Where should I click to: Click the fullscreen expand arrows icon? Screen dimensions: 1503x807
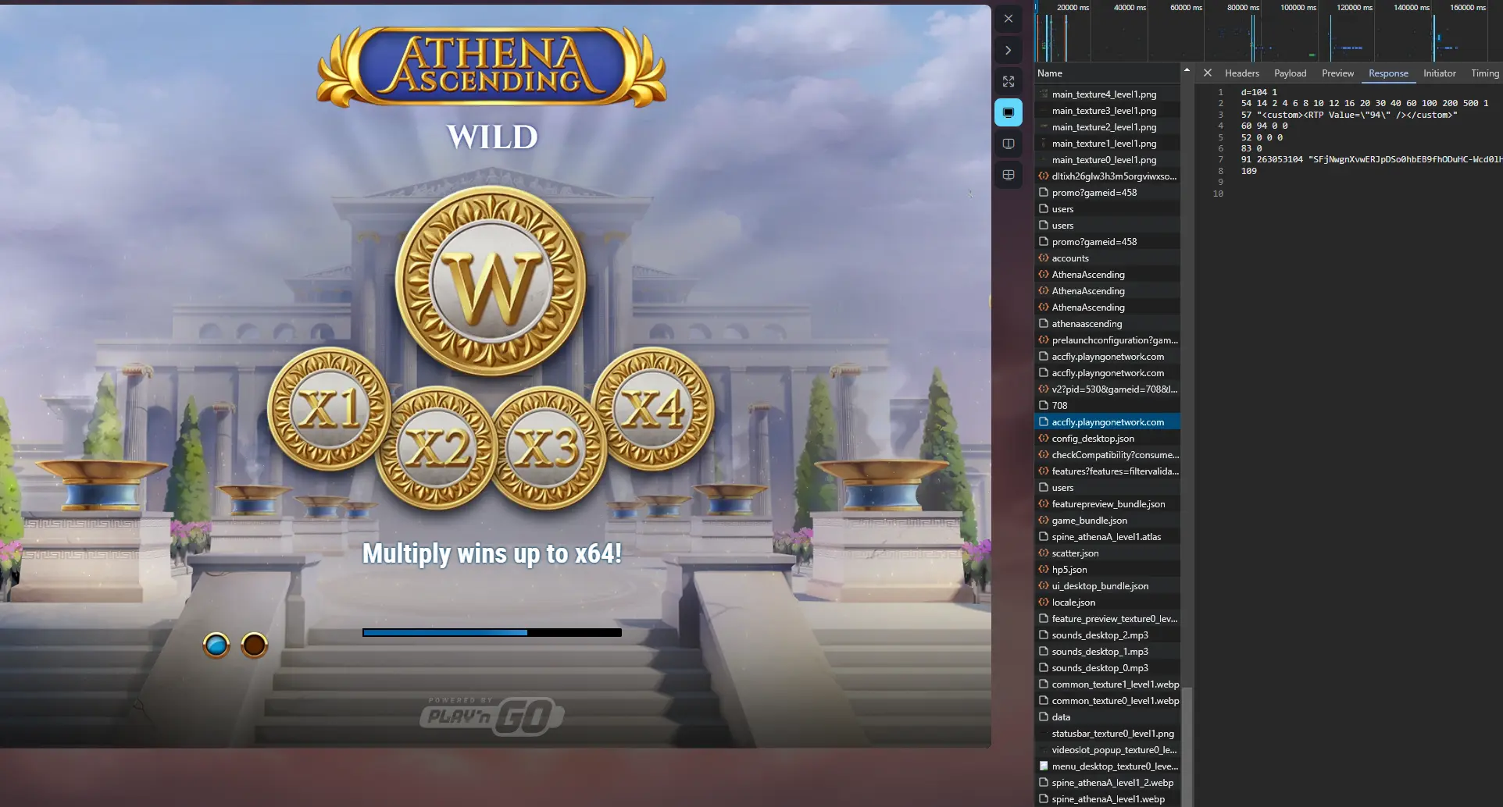(x=1009, y=81)
